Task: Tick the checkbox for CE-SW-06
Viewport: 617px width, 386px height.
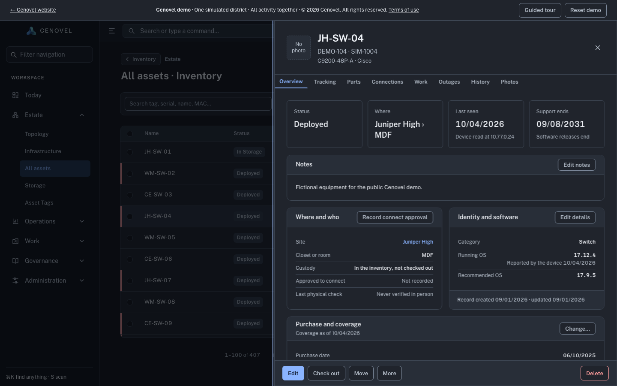Action: click(130, 259)
